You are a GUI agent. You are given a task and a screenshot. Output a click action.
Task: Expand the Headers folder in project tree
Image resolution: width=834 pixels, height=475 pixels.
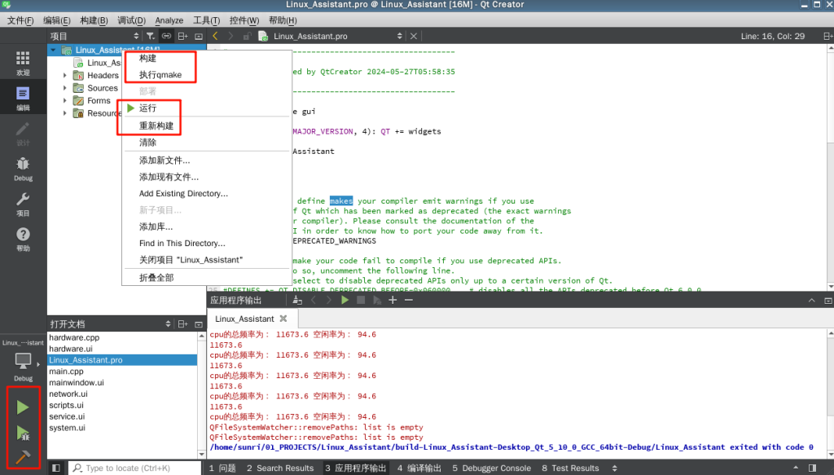[65, 76]
